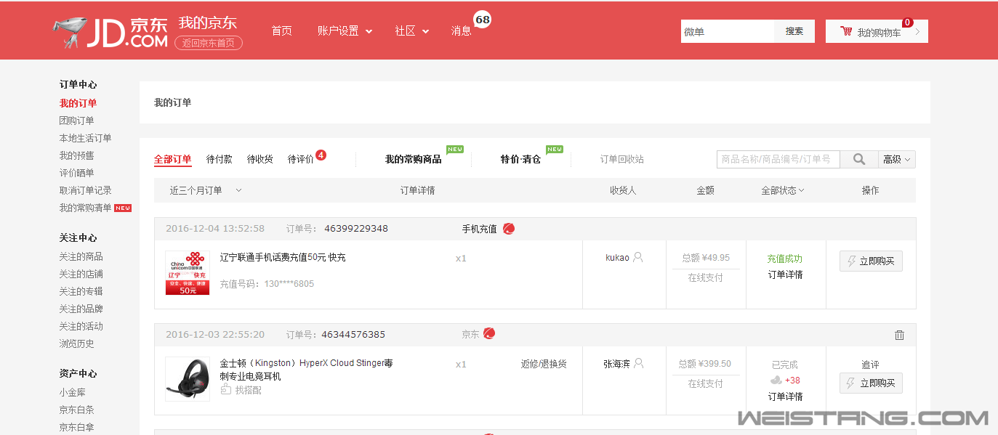Image resolution: width=998 pixels, height=435 pixels.
Task: Click the magnifier search icon for orders
Action: click(859, 159)
